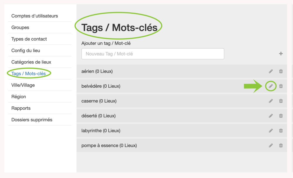Edit the caserne tag

coord(271,101)
